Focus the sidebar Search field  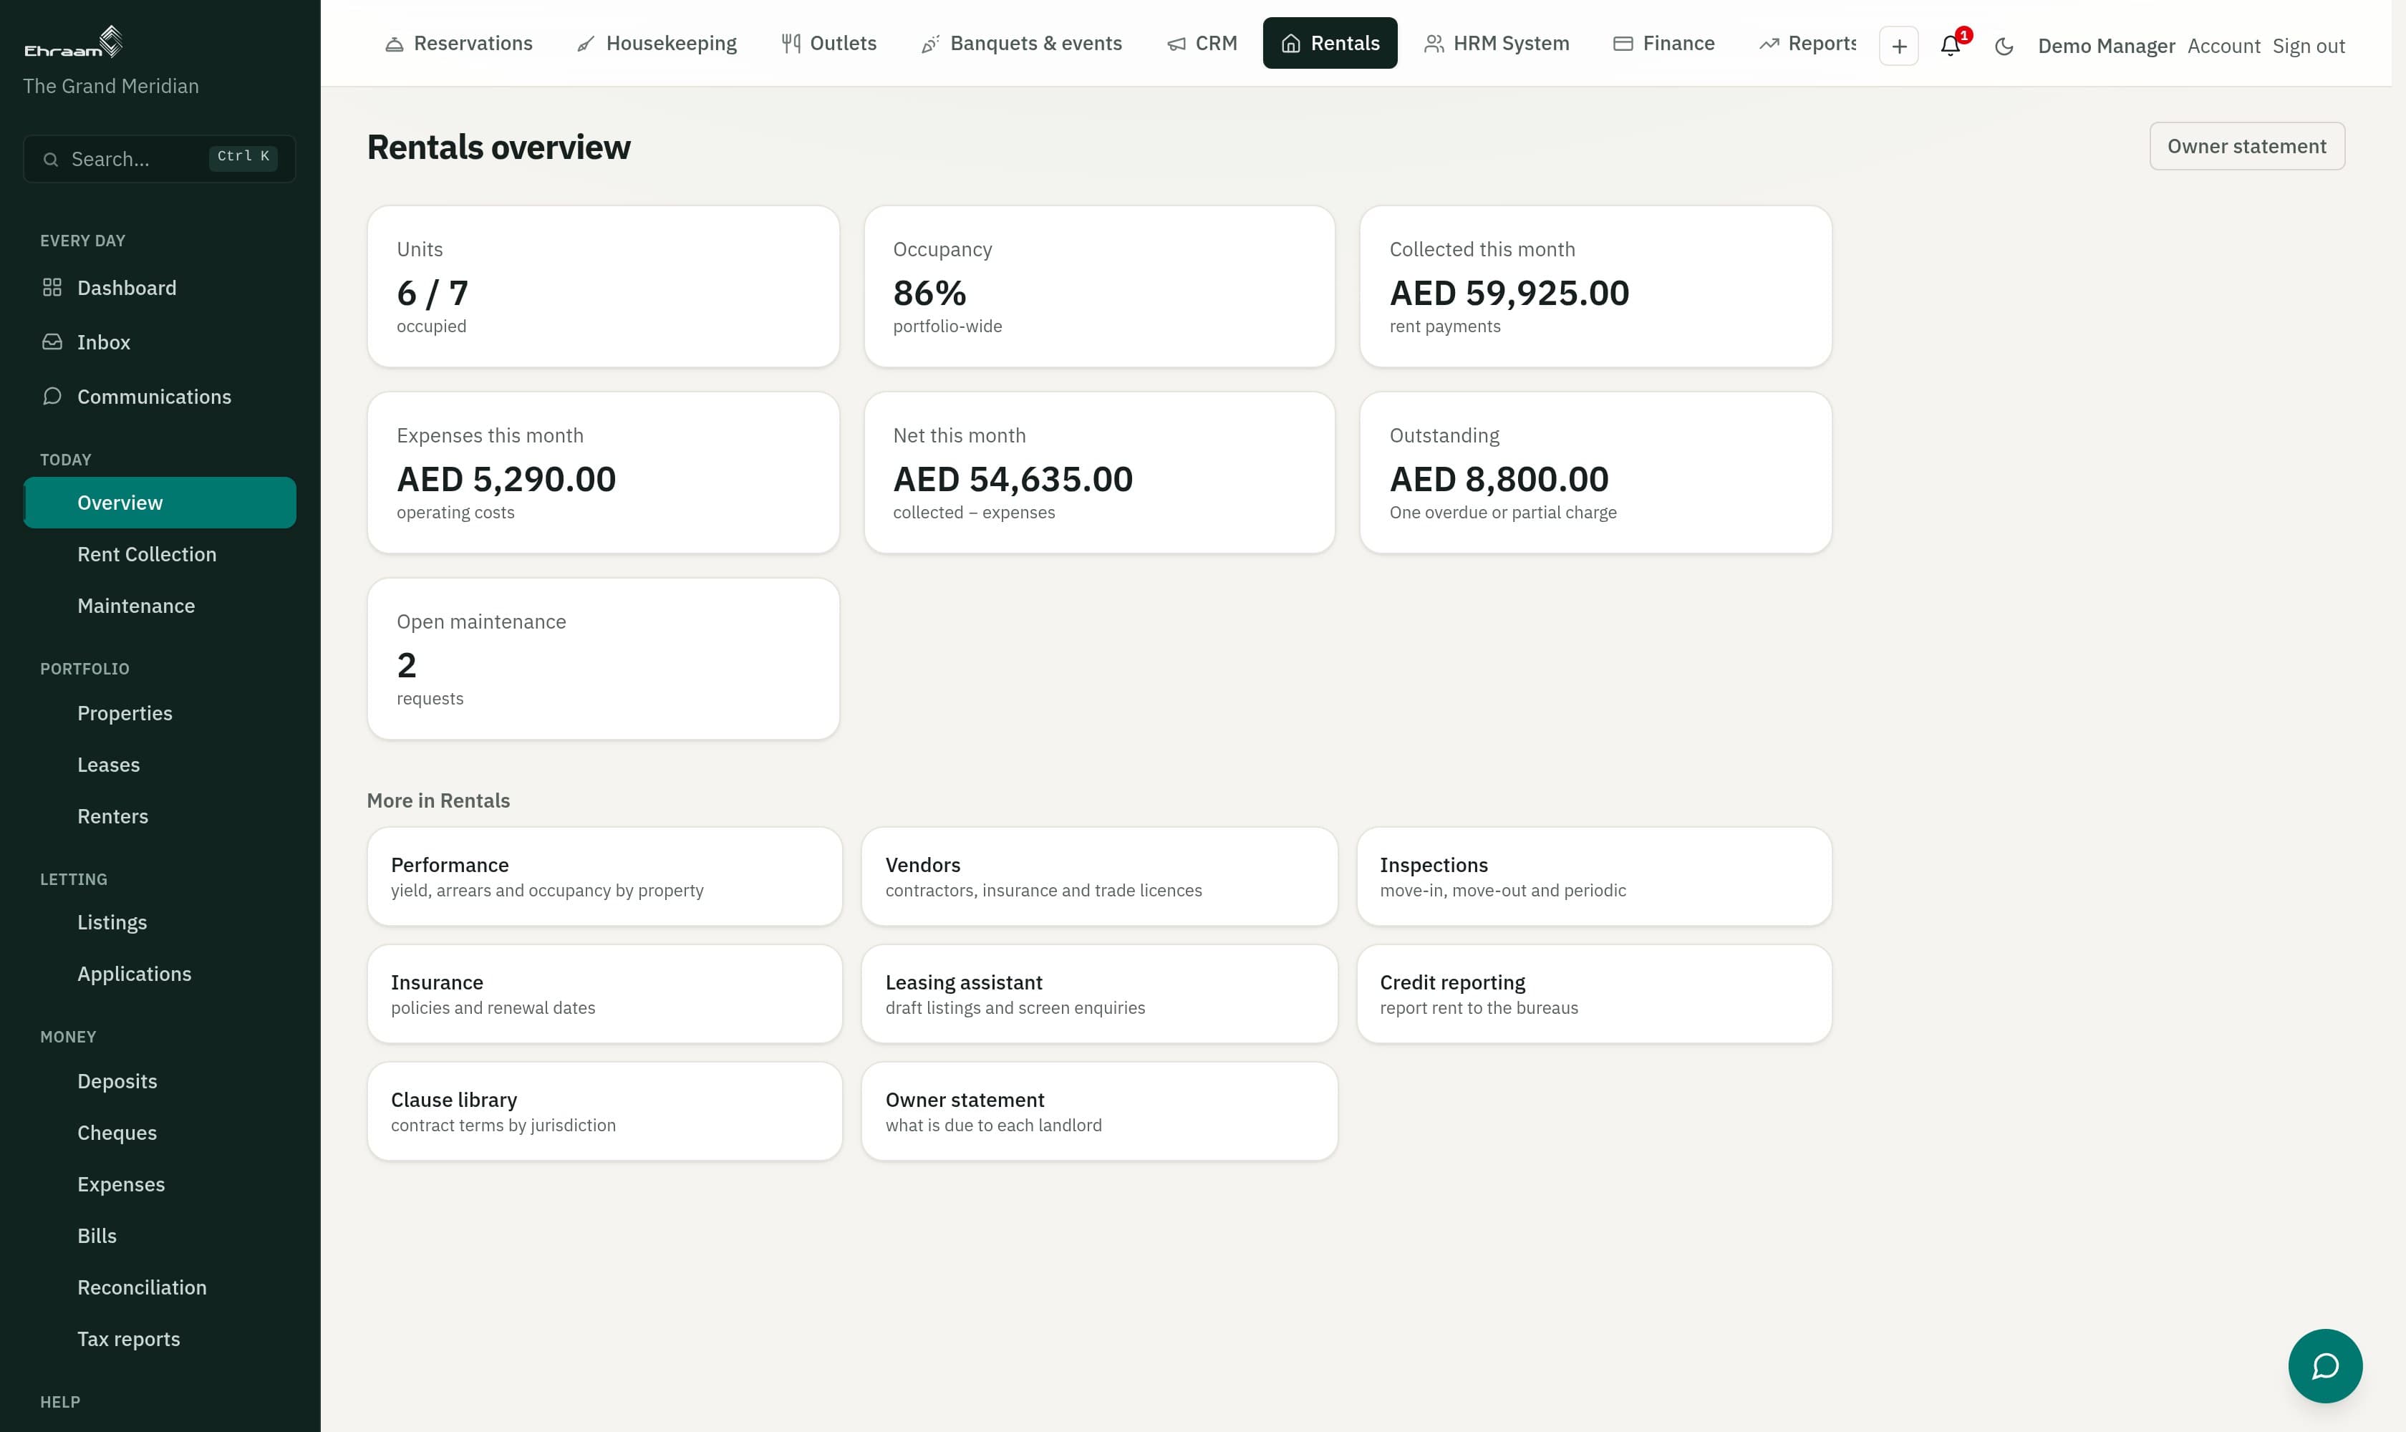click(159, 159)
